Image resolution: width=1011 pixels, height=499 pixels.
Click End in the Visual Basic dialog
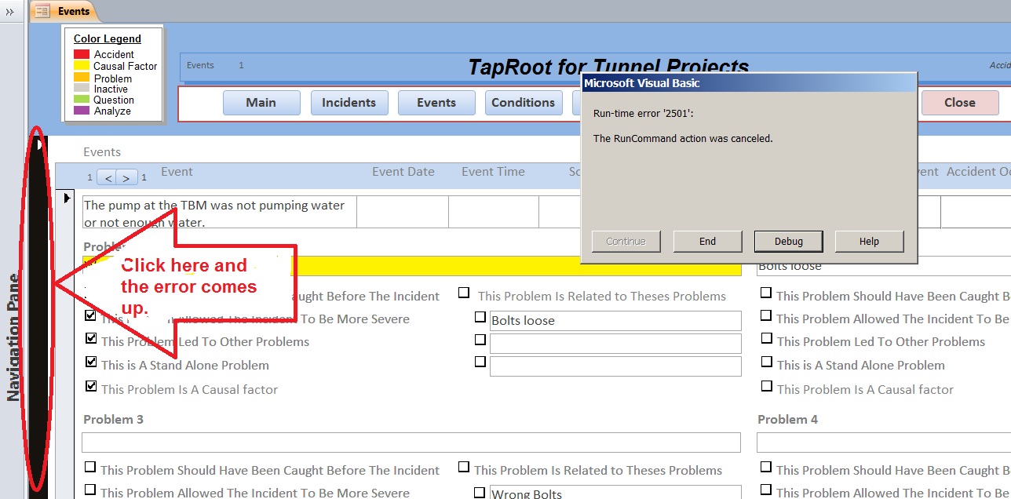[x=707, y=242]
